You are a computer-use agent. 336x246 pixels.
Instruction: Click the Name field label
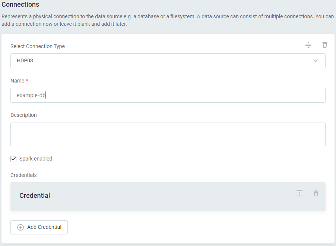(x=17, y=81)
